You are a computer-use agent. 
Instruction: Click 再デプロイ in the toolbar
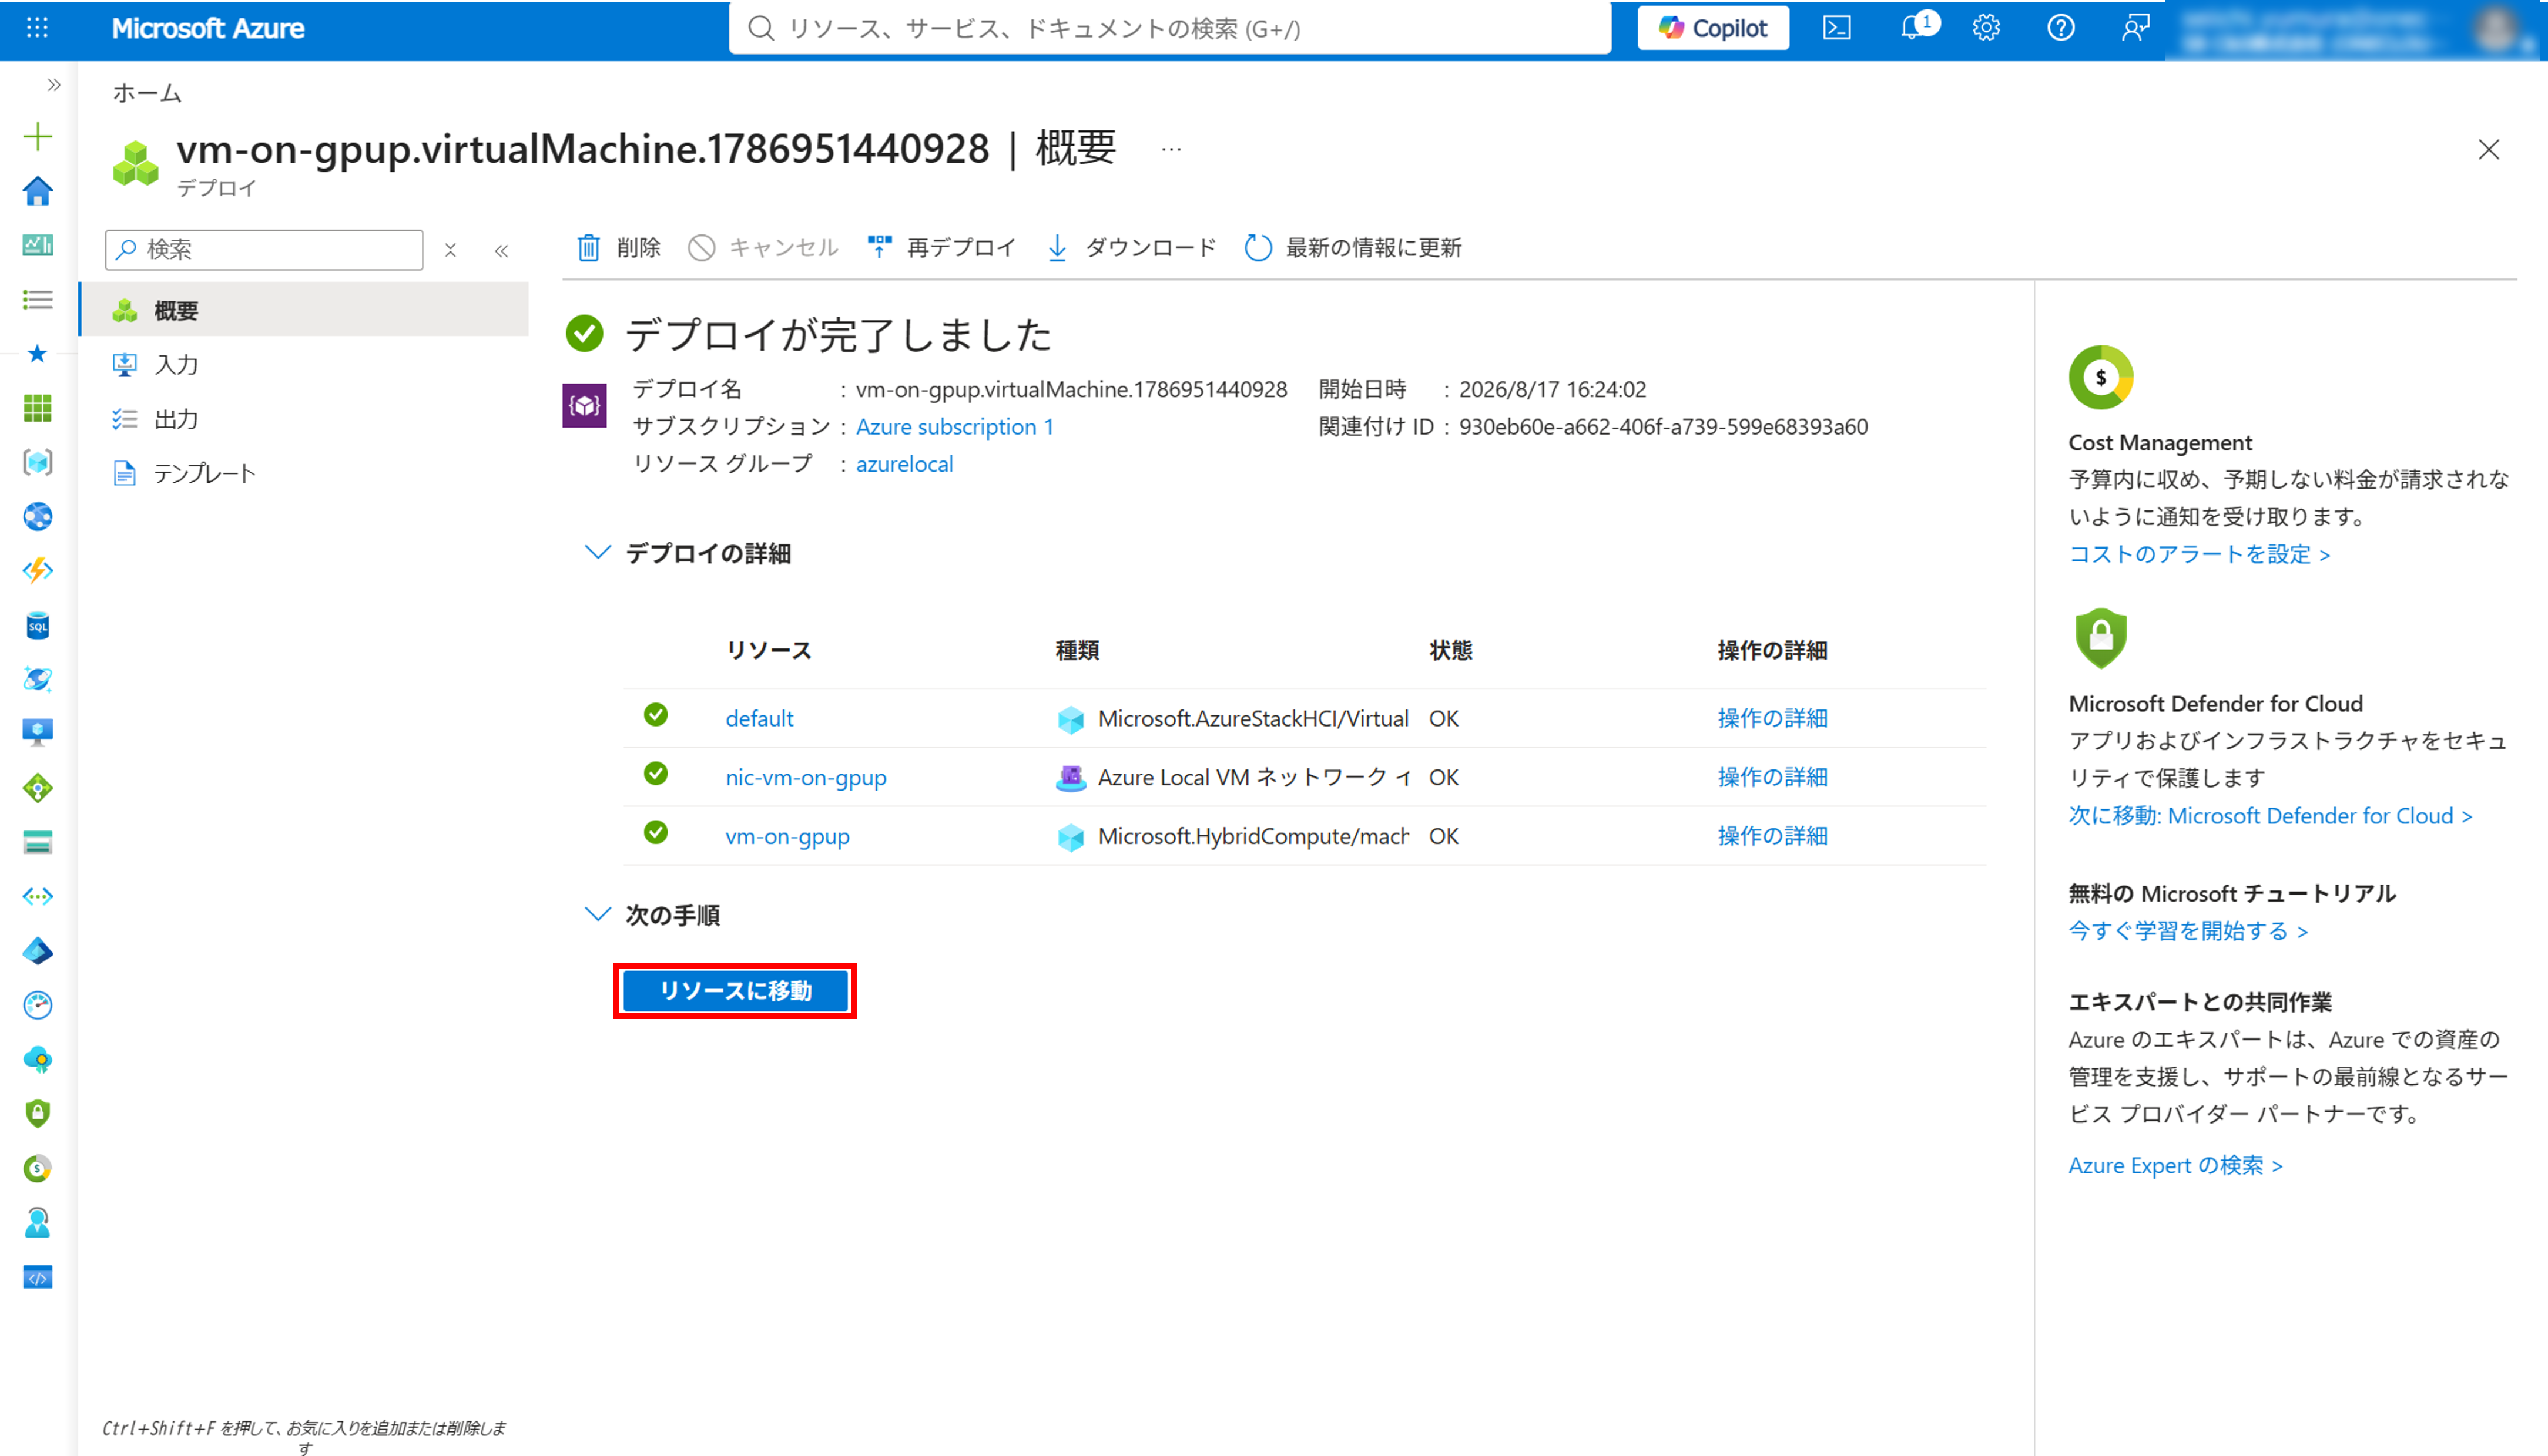tap(943, 247)
